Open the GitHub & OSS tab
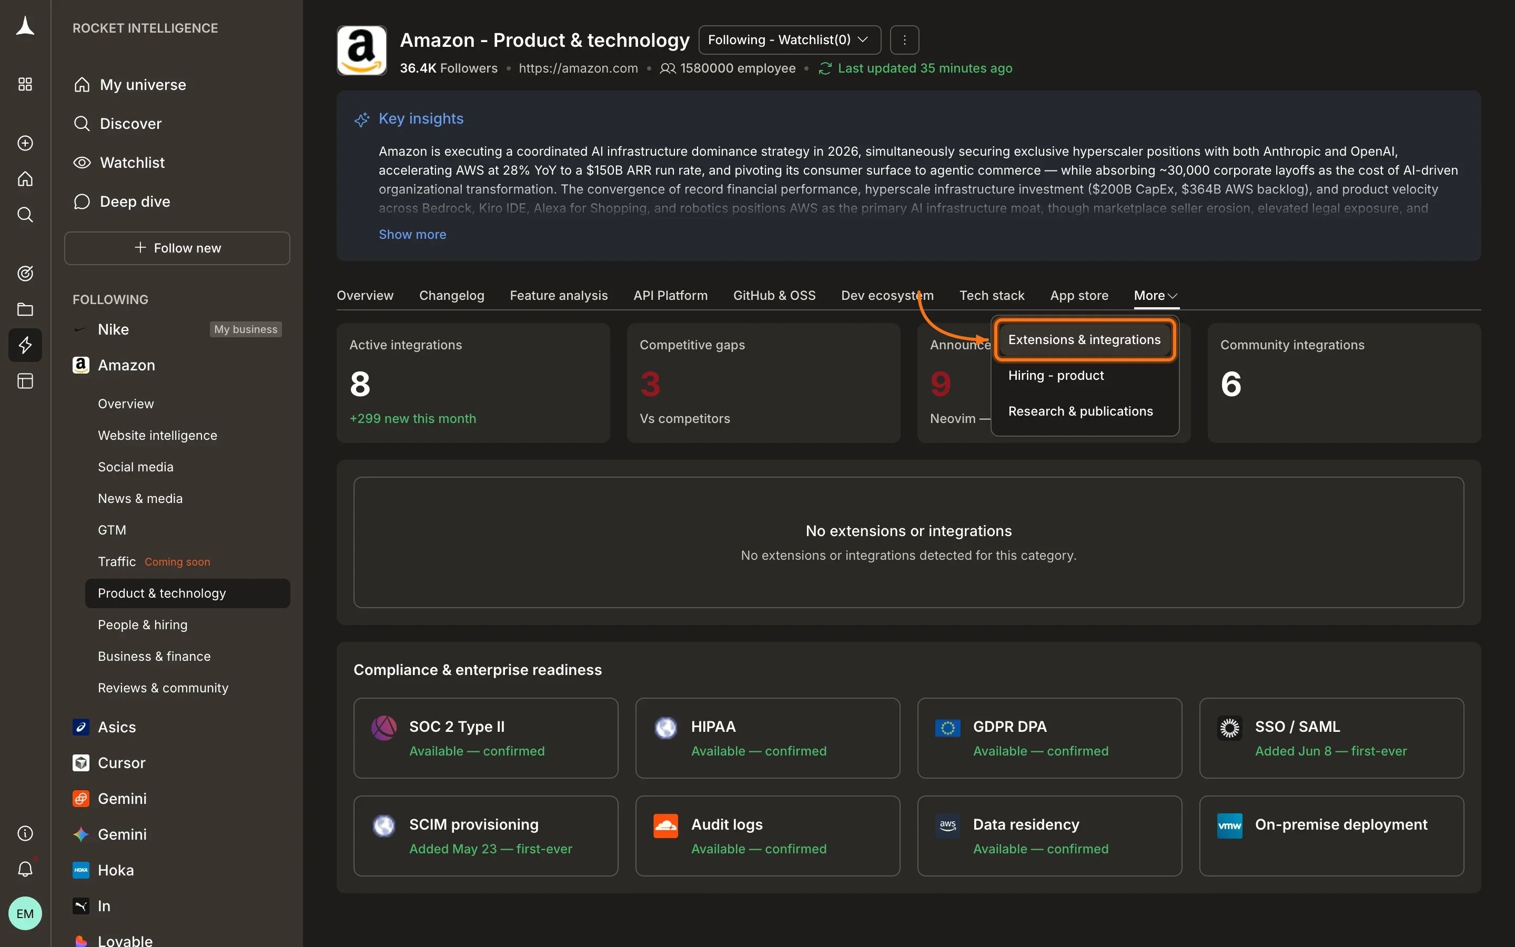This screenshot has height=947, width=1515. [x=774, y=296]
